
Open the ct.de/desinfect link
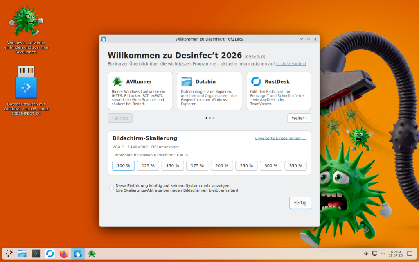[x=291, y=63]
